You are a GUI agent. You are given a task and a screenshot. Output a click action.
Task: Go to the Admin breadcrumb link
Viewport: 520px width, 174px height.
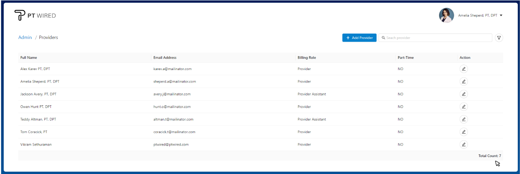coord(25,38)
